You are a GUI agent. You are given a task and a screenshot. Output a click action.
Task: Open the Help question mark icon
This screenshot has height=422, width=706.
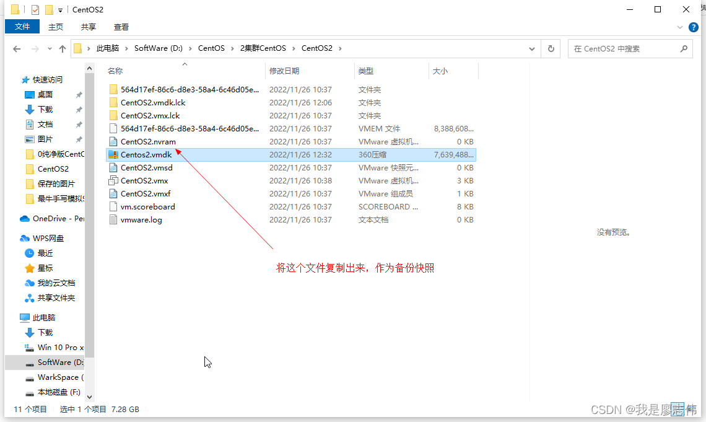point(694,27)
